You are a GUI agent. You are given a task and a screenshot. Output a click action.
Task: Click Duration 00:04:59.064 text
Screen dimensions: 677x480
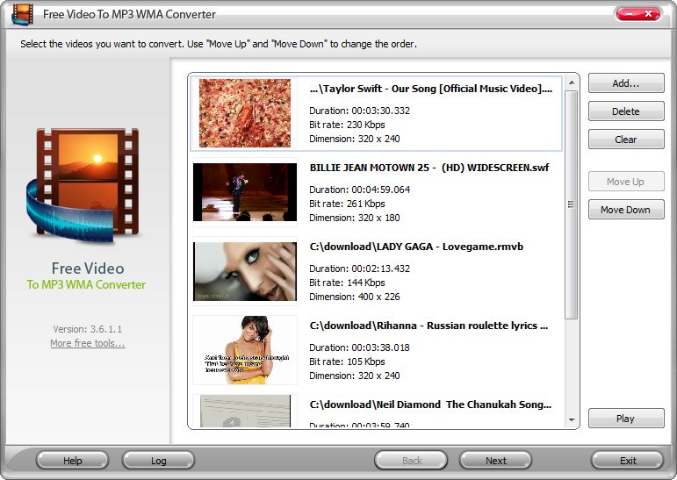360,190
